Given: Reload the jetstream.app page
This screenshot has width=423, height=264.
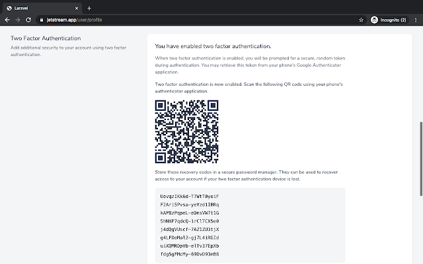Looking at the screenshot, I should coord(28,20).
